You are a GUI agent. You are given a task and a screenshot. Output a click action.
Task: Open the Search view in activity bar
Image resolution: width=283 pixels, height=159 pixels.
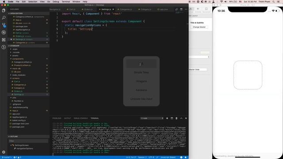click(x=4, y=18)
